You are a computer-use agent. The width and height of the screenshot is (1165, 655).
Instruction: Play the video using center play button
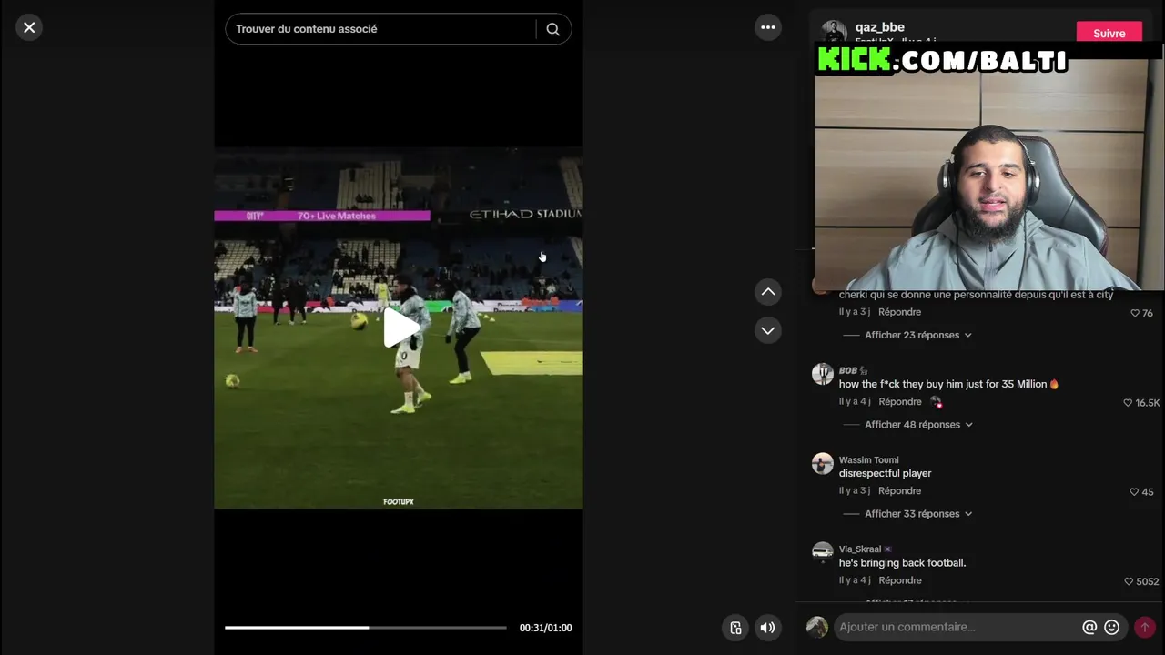400,327
